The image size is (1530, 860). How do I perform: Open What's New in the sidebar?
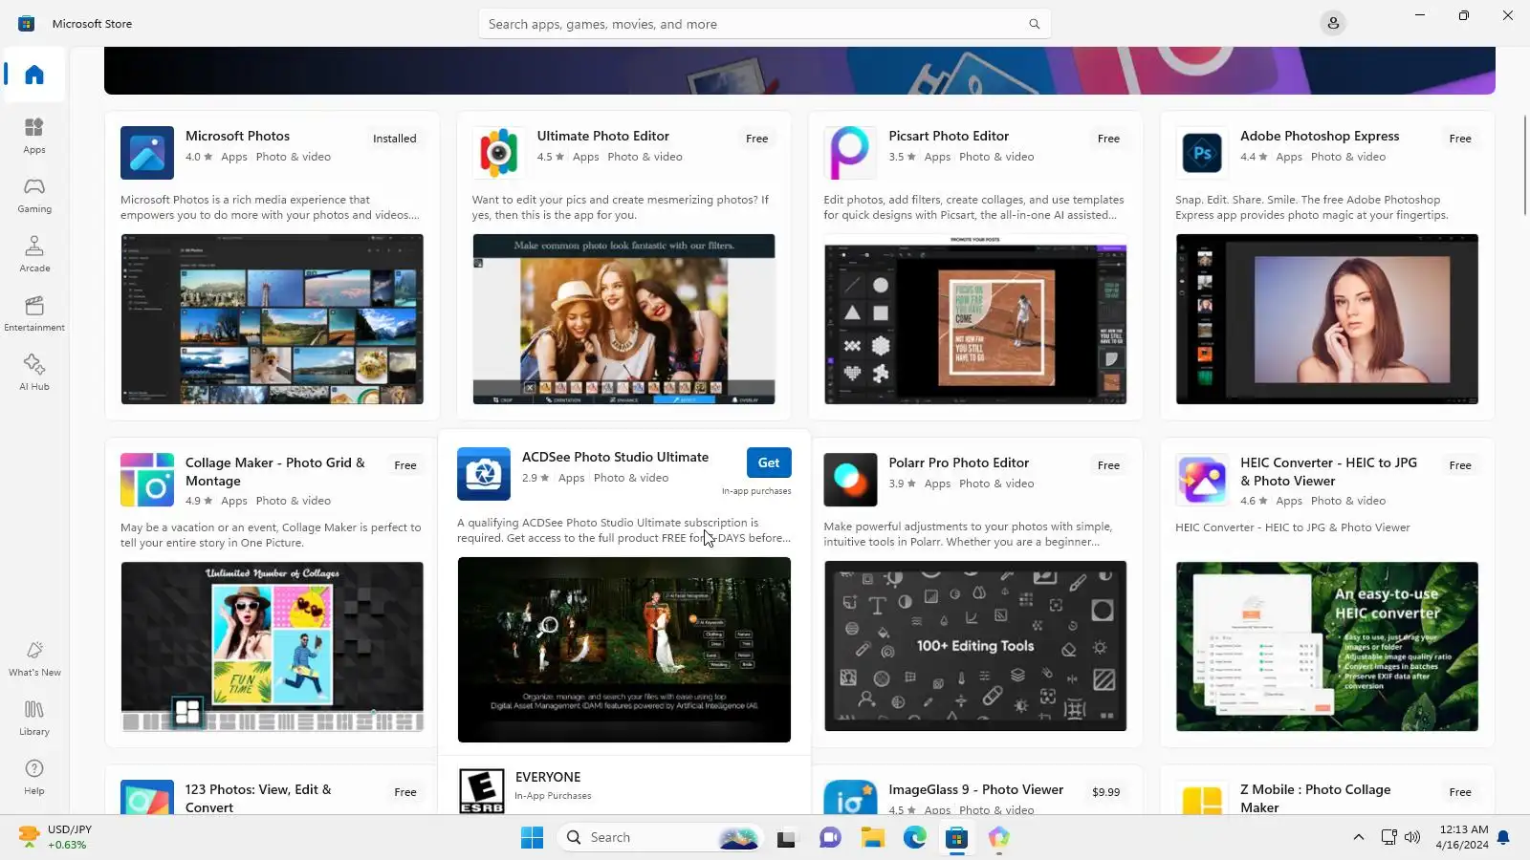click(34, 658)
